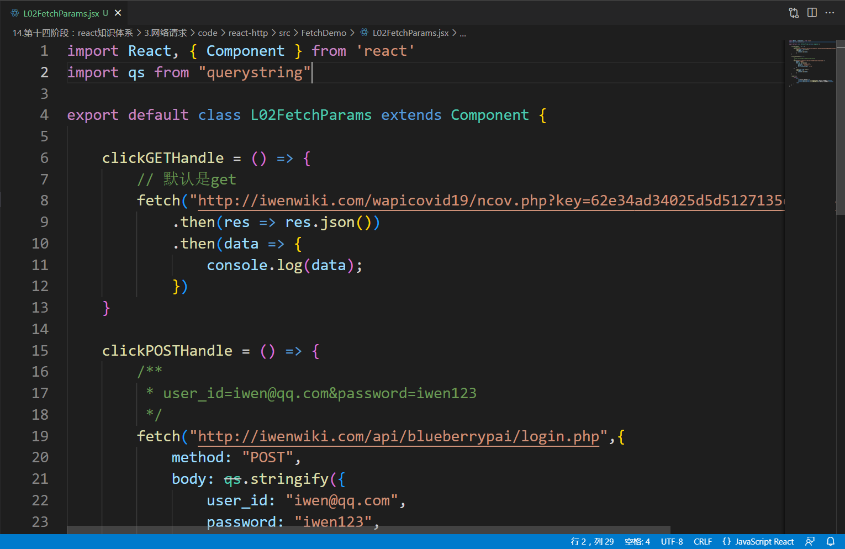The image size is (845, 549).
Task: Click 'user_id=iwen@qq.com&password=iwen123' comment text
Action: point(320,393)
